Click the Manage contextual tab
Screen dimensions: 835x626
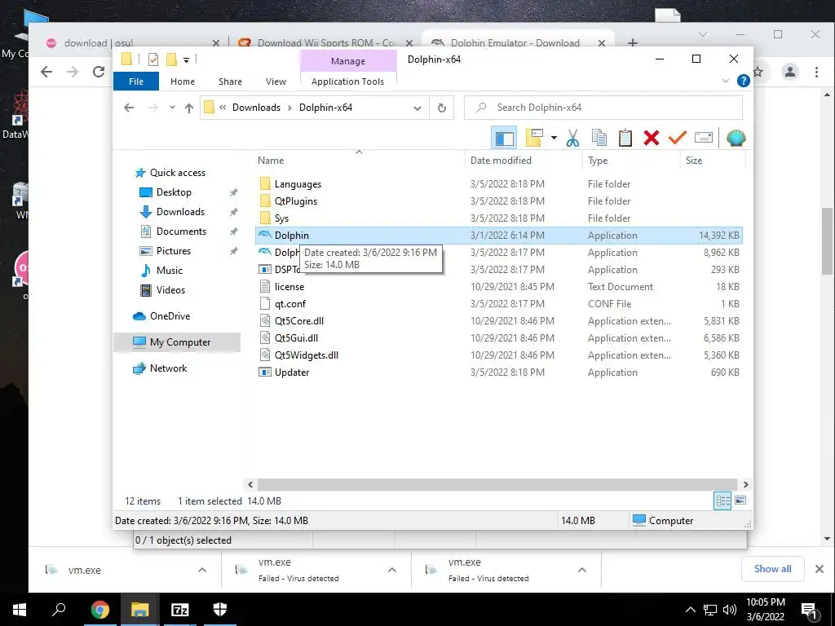pos(348,60)
